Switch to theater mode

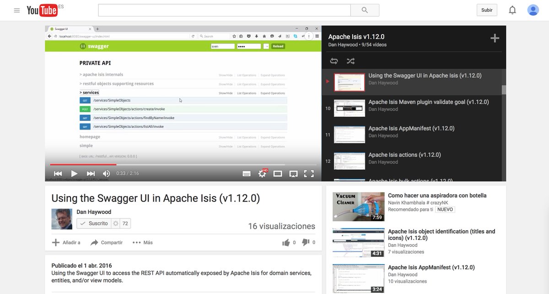278,174
